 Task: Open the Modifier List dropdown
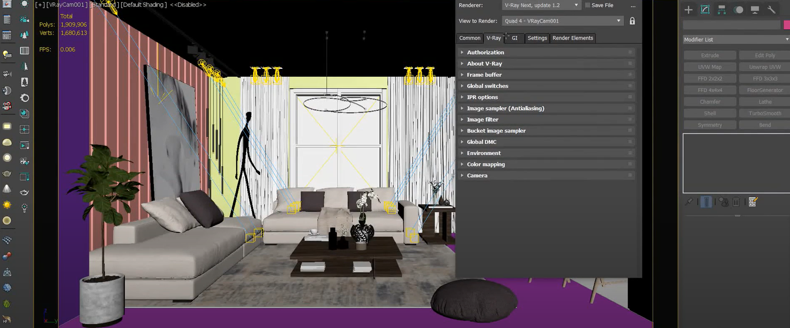click(736, 40)
